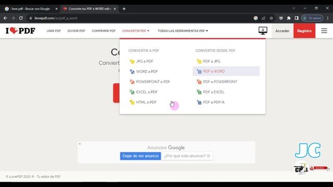Click the EXCEL a PDF icon

tap(132, 92)
